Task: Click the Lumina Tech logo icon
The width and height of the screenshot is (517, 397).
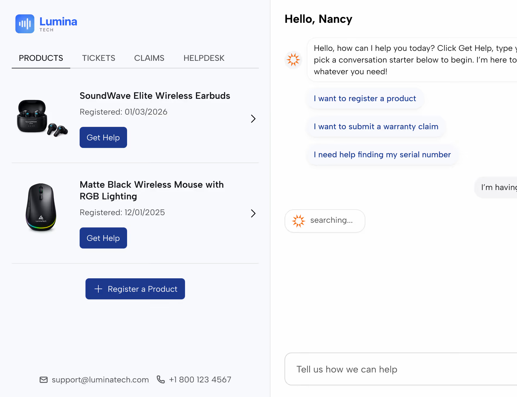Action: coord(25,24)
